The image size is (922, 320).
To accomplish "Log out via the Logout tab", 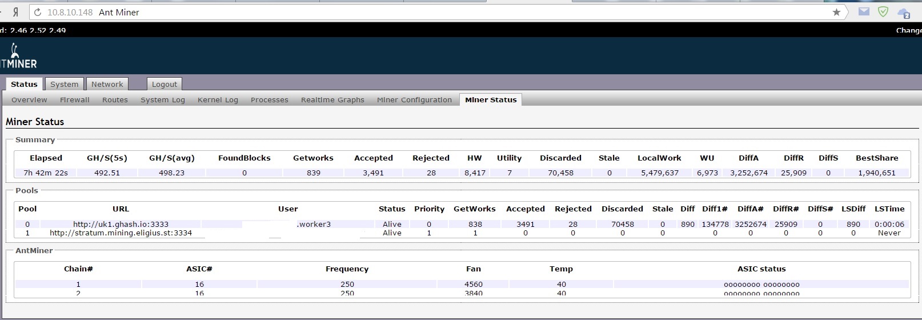I will pos(165,84).
